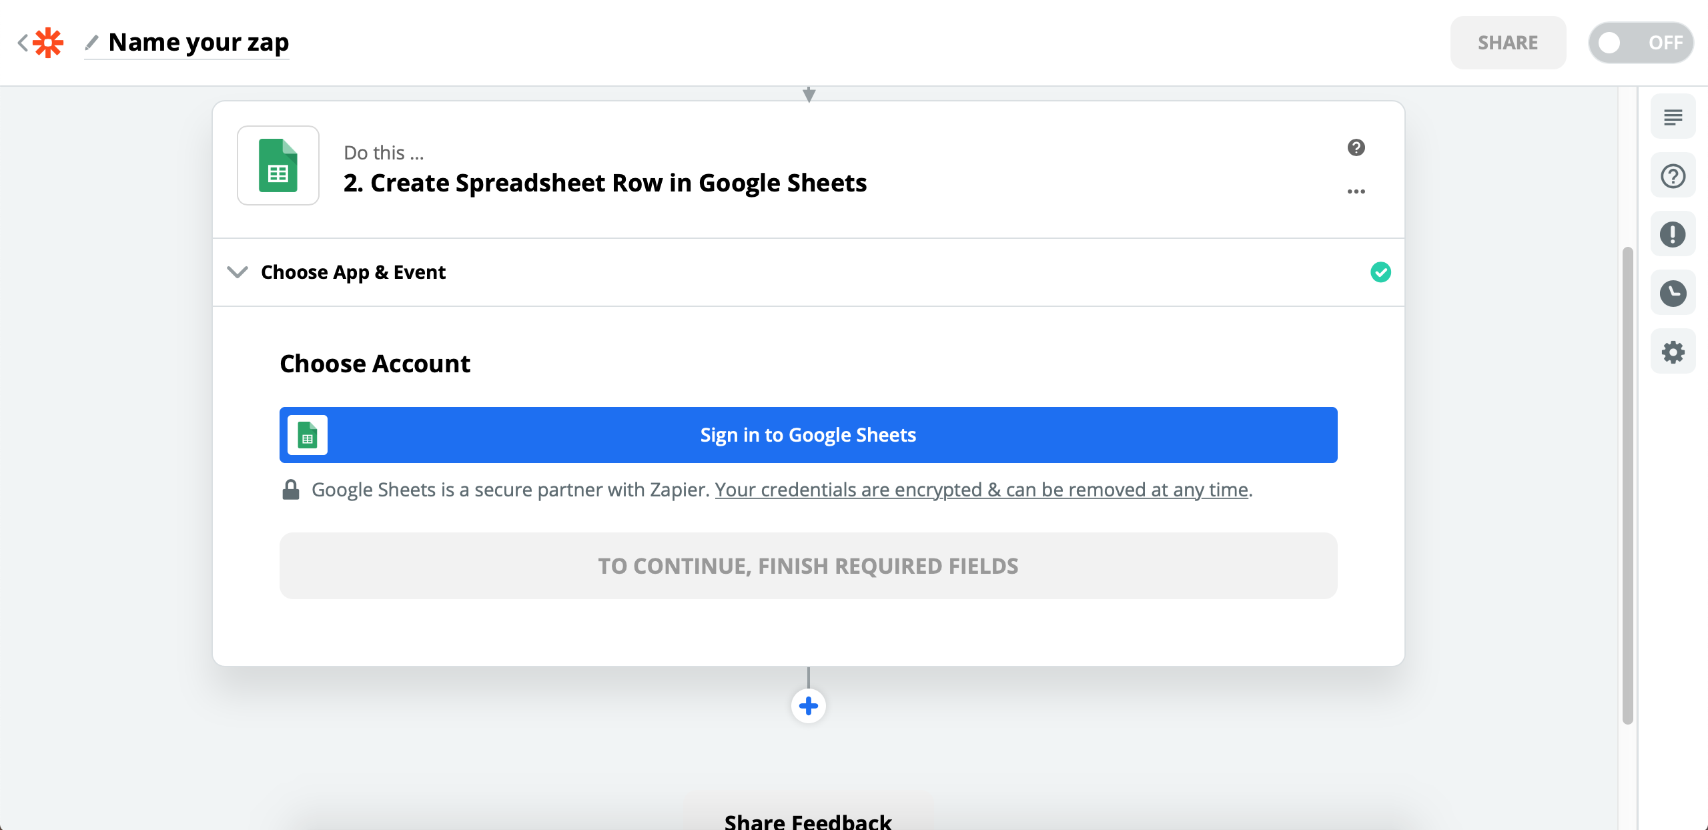The image size is (1708, 830).
Task: Turn on the zap OFF toggle
Action: 1640,43
